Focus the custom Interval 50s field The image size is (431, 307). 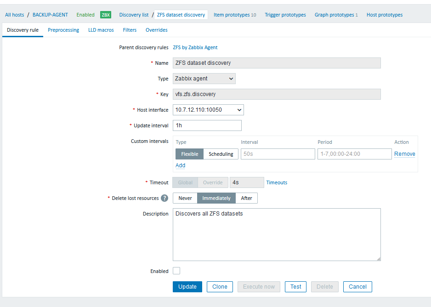[x=278, y=154]
